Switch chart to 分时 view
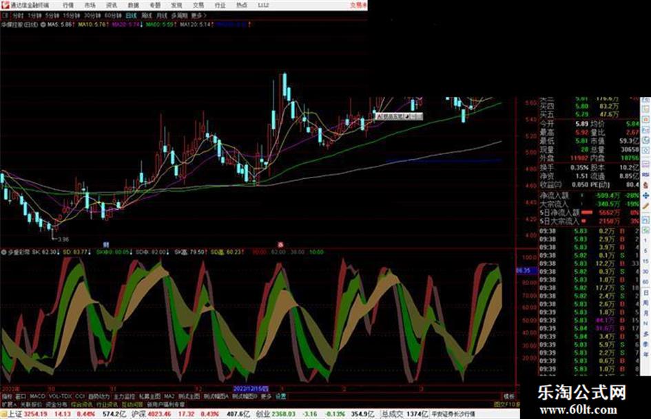 (x=18, y=16)
